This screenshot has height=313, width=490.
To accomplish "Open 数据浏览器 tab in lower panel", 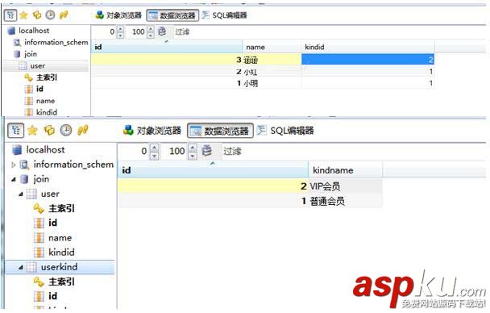I will (x=220, y=131).
